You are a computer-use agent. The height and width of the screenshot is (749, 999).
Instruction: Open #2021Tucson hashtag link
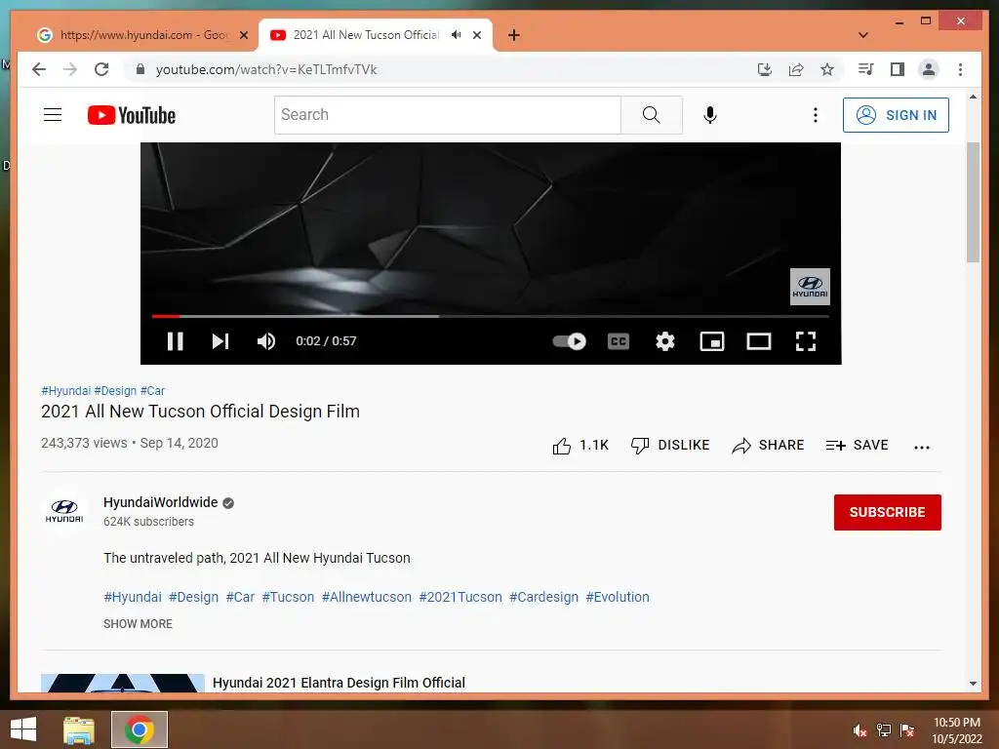(460, 597)
